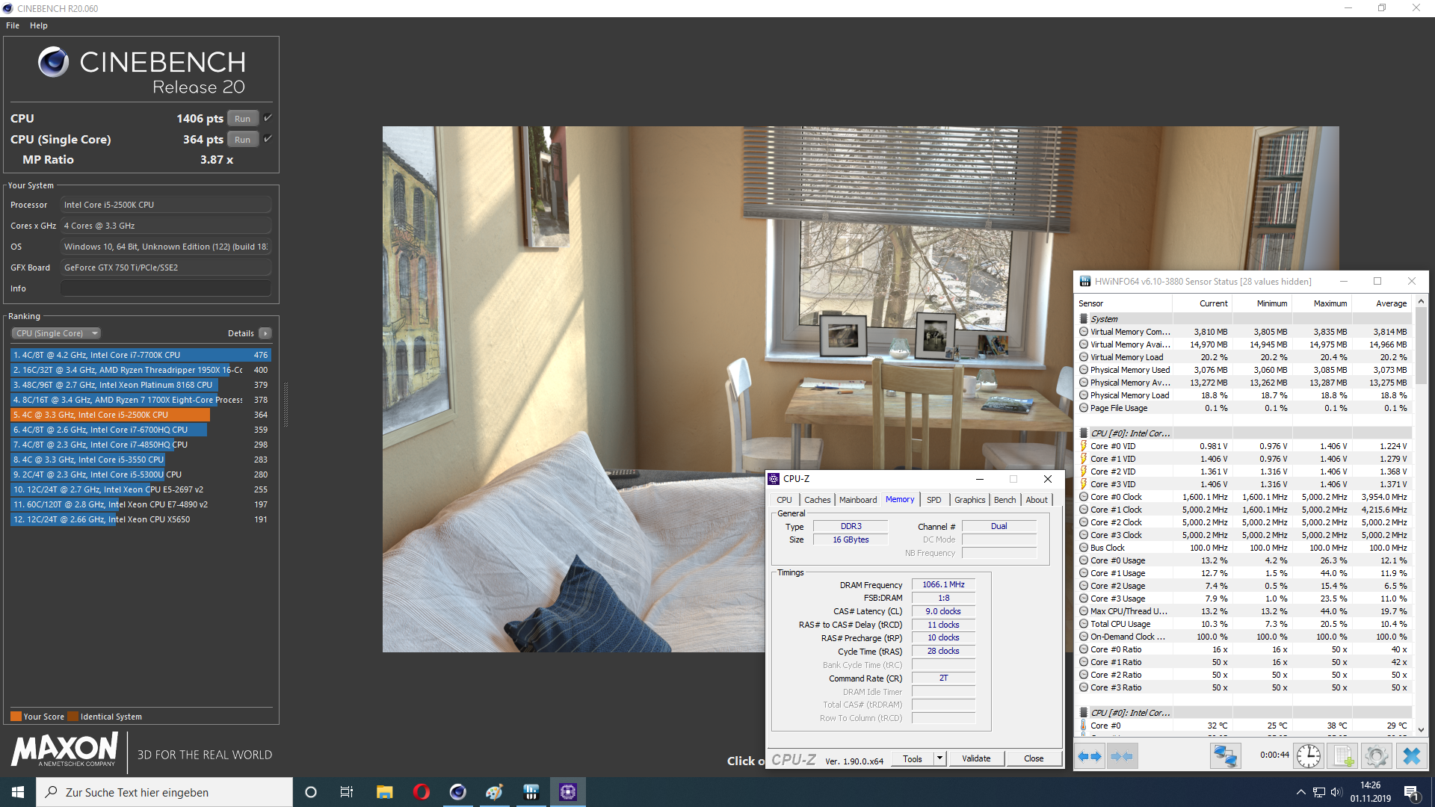Open HWiNFO network monitoring icon

pyautogui.click(x=1225, y=756)
